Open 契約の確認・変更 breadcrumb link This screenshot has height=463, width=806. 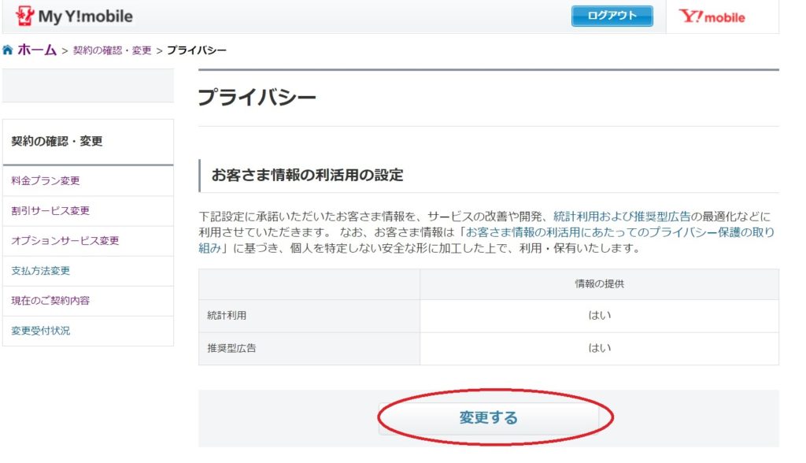pyautogui.click(x=112, y=50)
